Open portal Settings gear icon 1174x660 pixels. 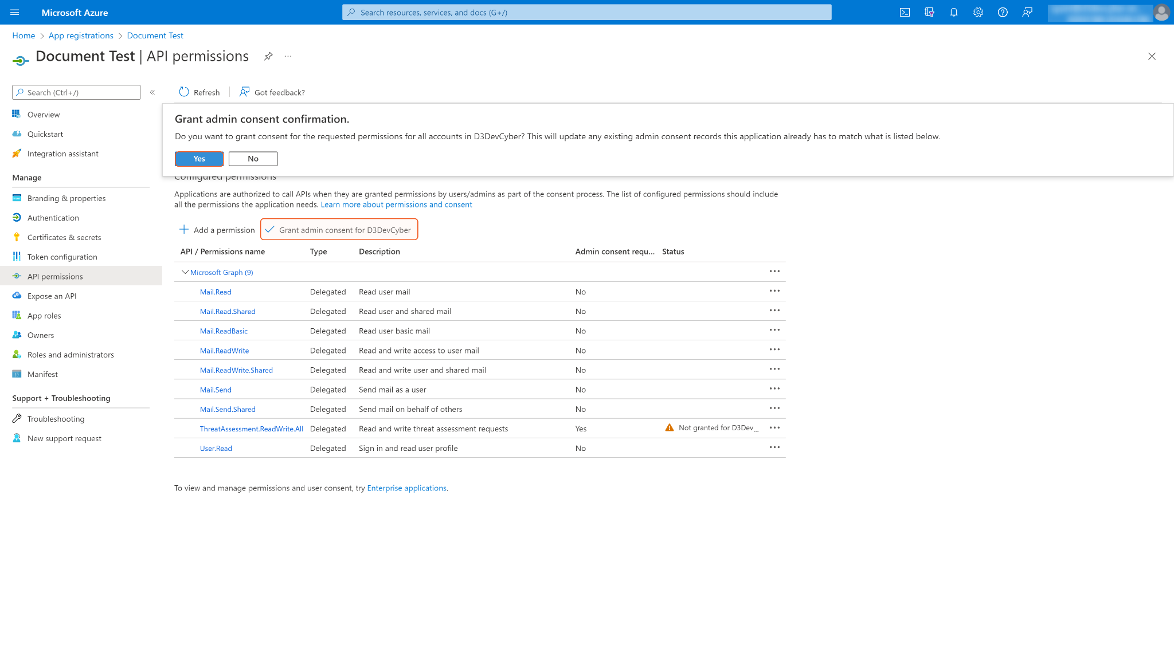978,13
